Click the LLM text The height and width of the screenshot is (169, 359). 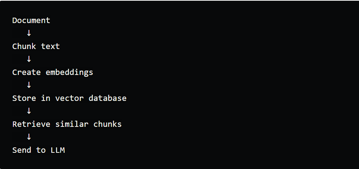click(57, 150)
